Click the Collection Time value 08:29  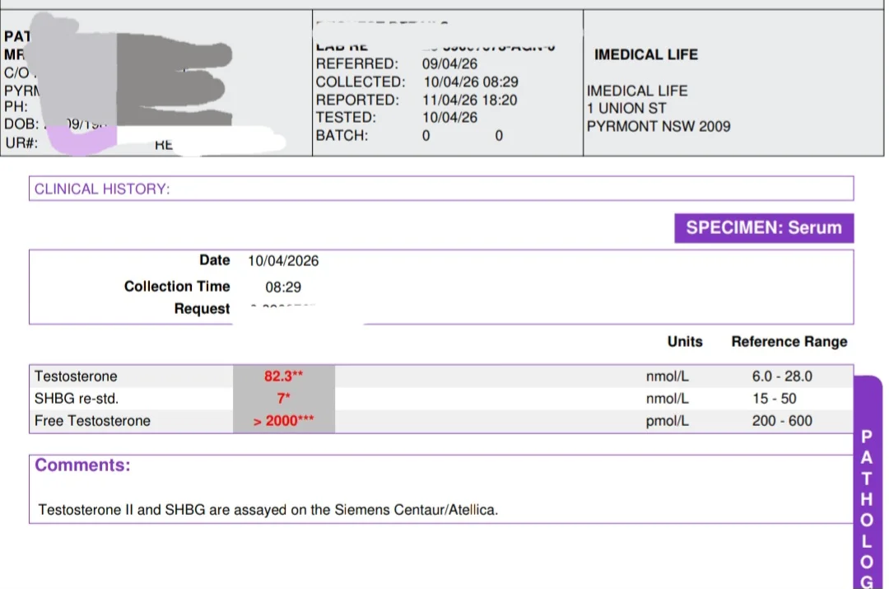pos(282,287)
